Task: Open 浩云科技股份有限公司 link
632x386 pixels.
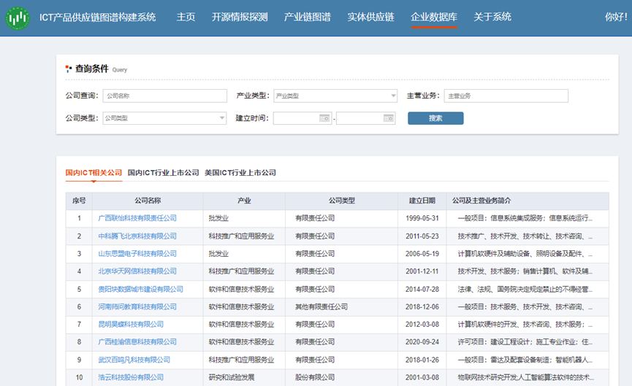Action: (131, 377)
